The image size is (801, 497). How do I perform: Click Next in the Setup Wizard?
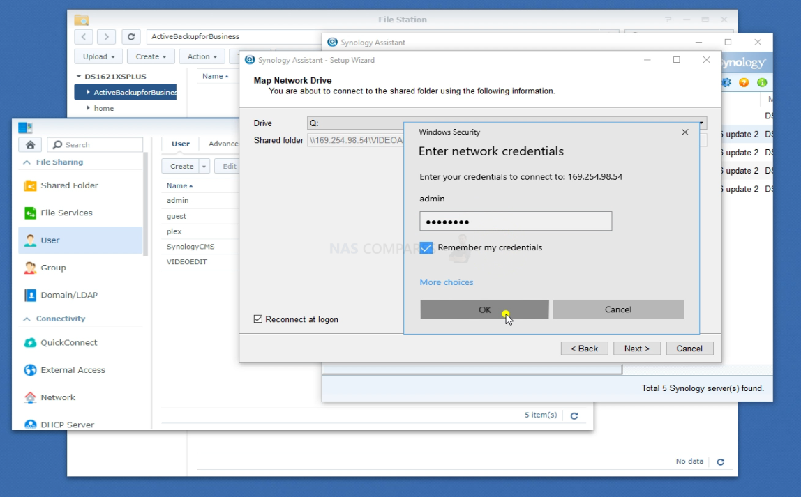point(637,349)
